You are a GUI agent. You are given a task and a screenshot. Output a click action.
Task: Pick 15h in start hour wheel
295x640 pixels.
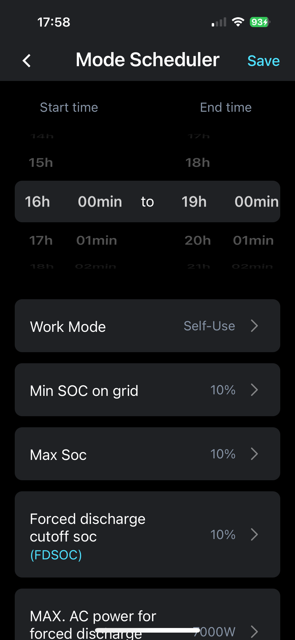click(41, 163)
